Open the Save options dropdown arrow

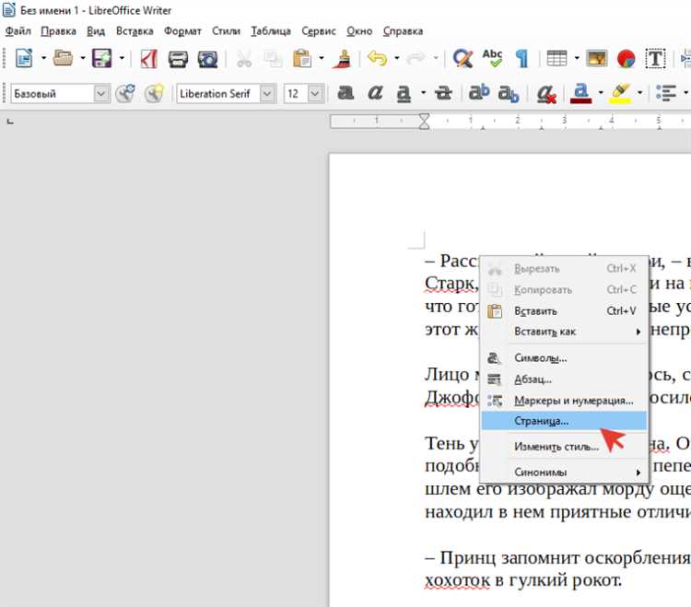click(x=122, y=58)
